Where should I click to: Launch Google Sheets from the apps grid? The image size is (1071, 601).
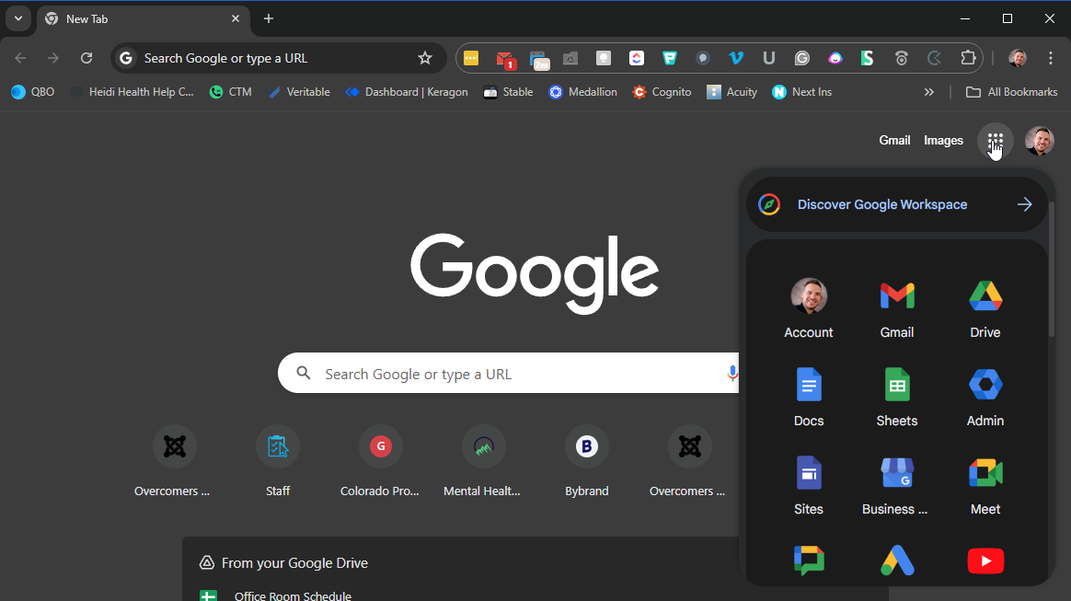click(x=897, y=397)
